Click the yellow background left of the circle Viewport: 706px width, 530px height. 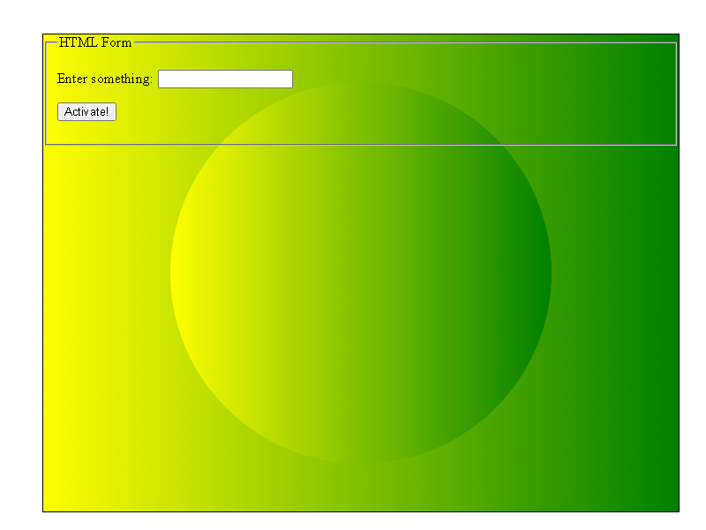(x=106, y=293)
